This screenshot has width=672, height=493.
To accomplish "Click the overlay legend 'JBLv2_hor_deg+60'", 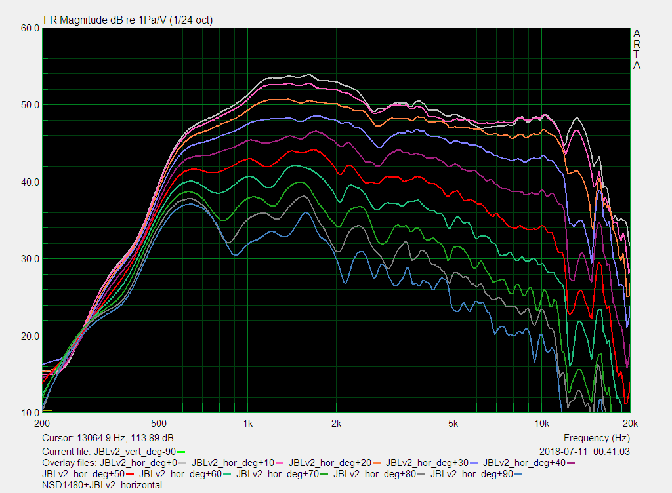I will click(x=180, y=474).
